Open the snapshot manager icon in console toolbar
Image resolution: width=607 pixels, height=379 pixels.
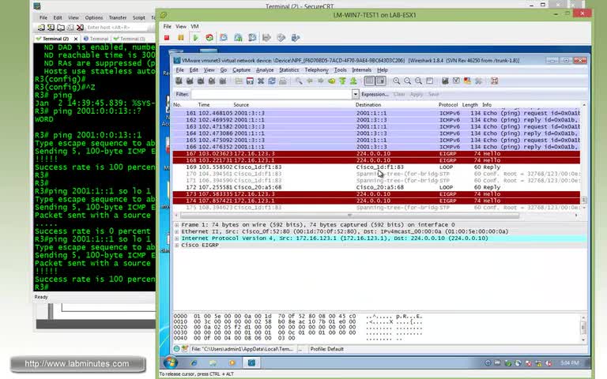click(x=252, y=38)
